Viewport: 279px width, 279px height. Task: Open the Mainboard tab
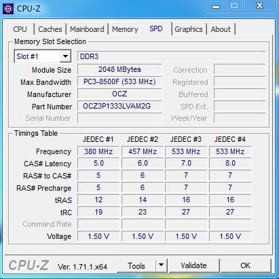pos(87,29)
